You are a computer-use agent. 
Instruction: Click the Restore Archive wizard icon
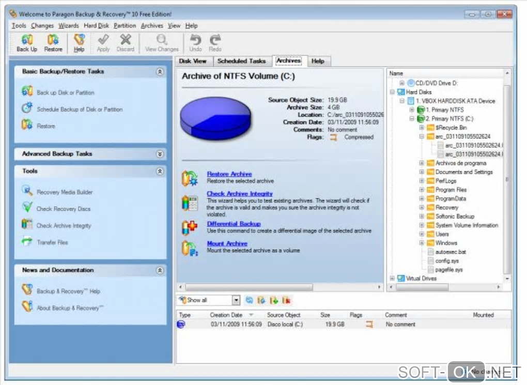[x=190, y=178]
